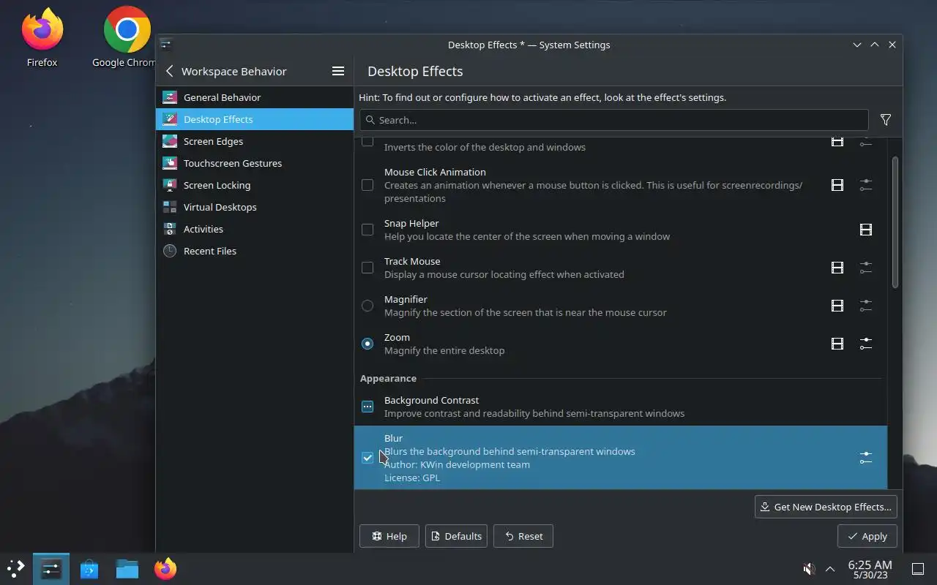Open Google Chrome from the desktop icon
The height and width of the screenshot is (585, 937).
124,38
